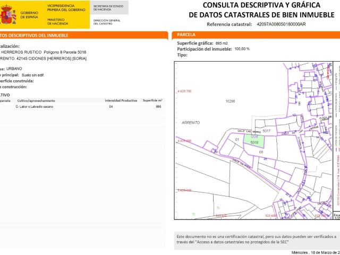Click the Gobierno de España coat of arms
Screen dimensions: 340x255
(x=8, y=15)
